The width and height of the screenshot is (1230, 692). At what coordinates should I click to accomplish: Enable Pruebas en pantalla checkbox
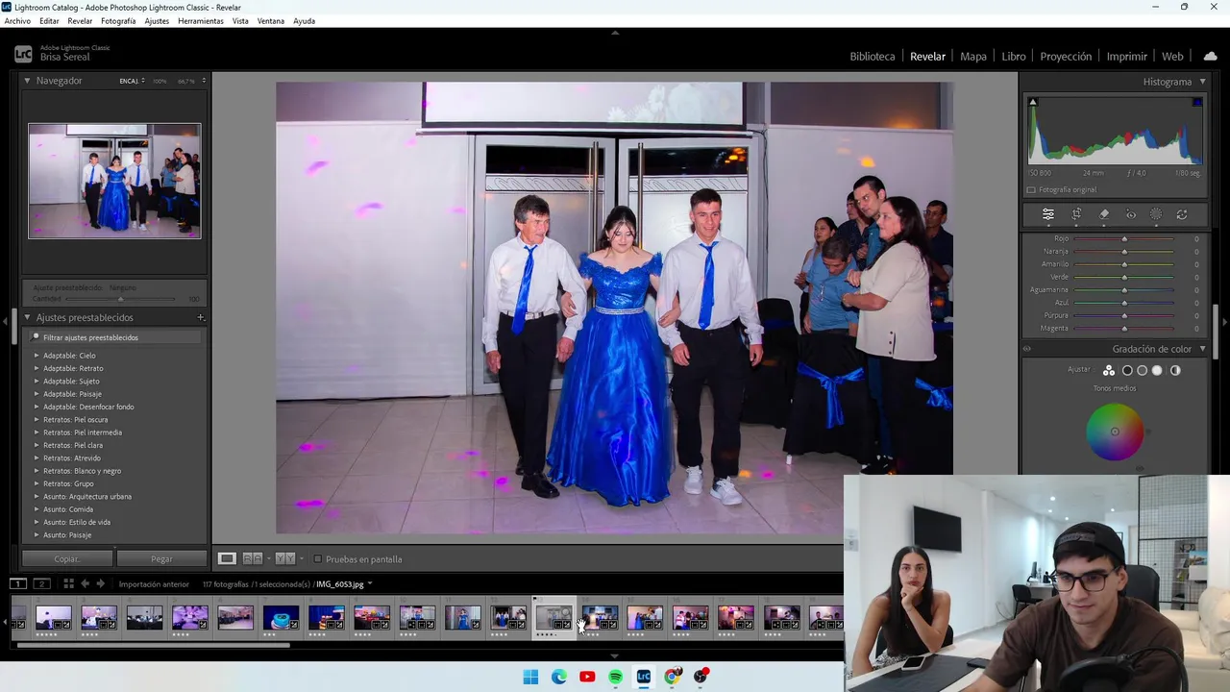click(316, 558)
